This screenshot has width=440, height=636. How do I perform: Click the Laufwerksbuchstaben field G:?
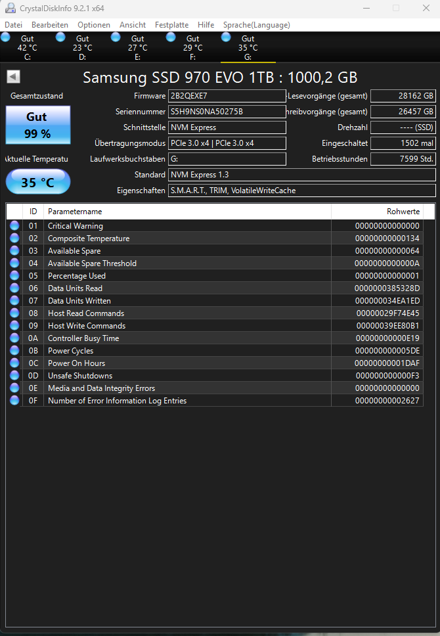coord(227,159)
